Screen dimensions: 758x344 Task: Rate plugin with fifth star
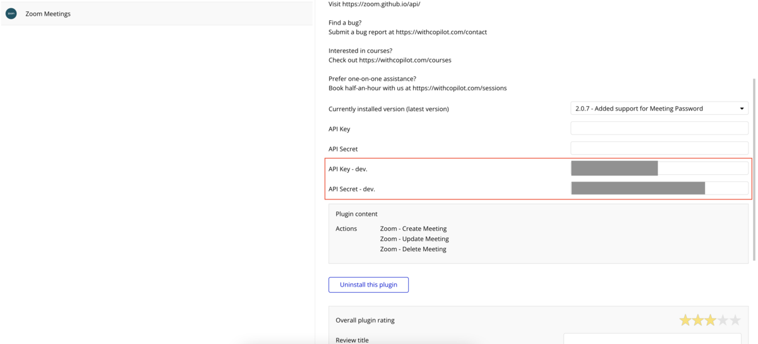735,320
